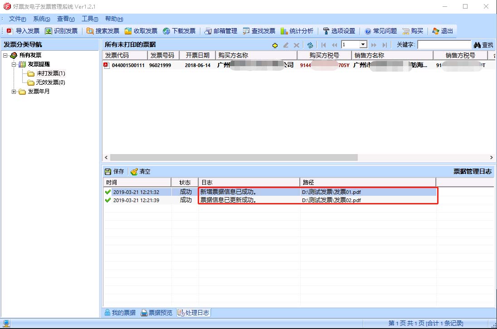Click the binoculars 查找 search button
497x329 pixels.
(x=483, y=45)
